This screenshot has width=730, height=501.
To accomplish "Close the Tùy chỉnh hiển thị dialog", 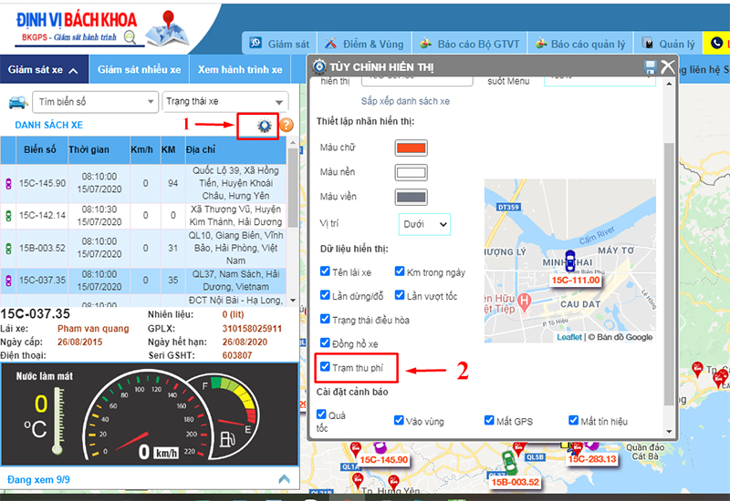I will pos(668,67).
